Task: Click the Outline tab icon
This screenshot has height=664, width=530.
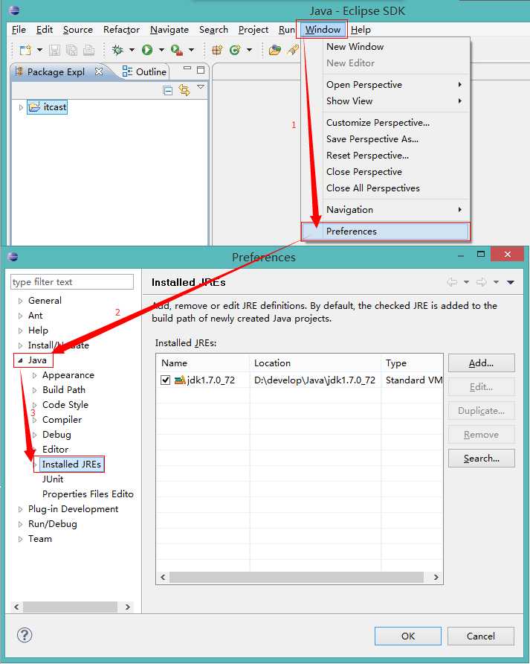Action: (127, 71)
